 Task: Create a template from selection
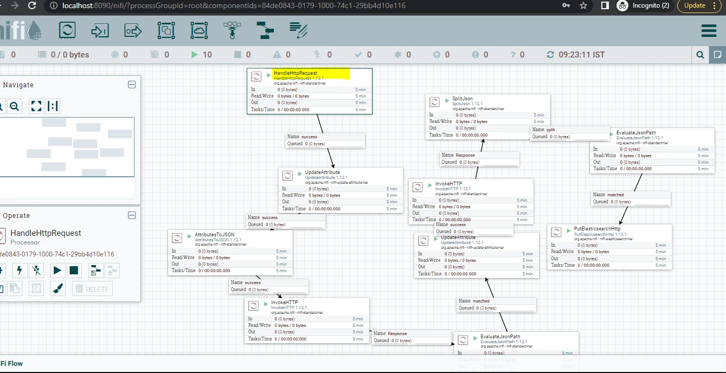[x=95, y=270]
